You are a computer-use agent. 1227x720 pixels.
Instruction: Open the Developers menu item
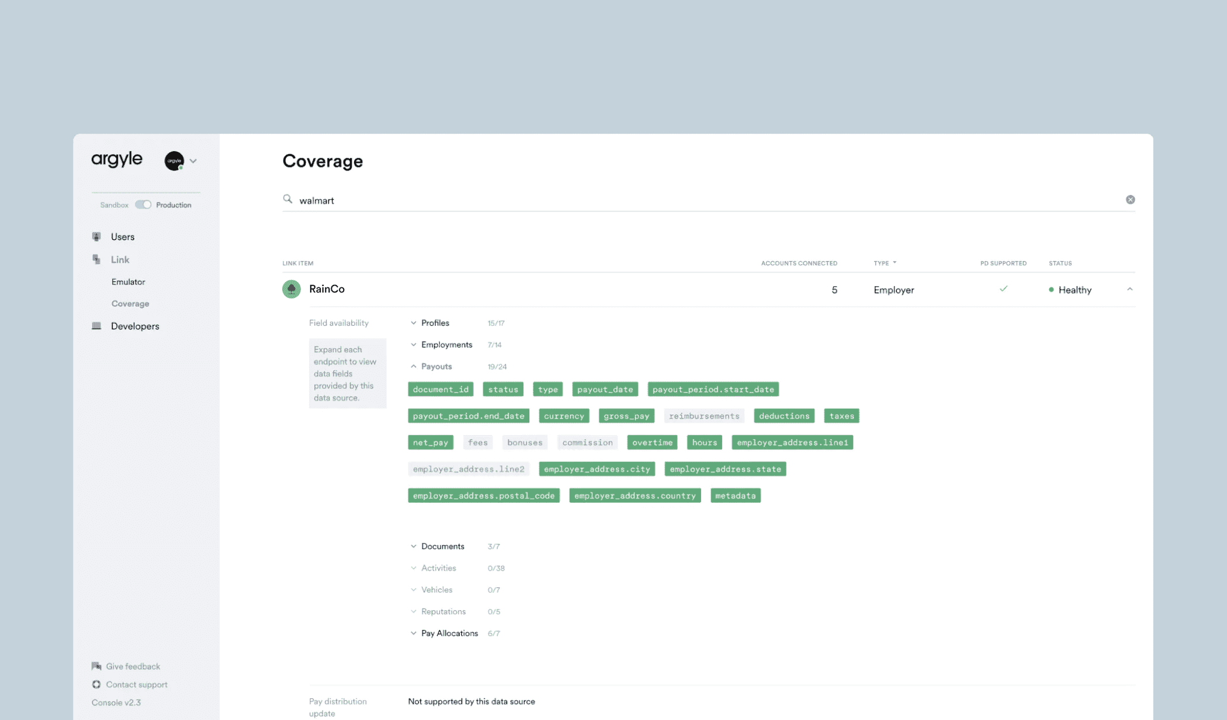click(135, 326)
